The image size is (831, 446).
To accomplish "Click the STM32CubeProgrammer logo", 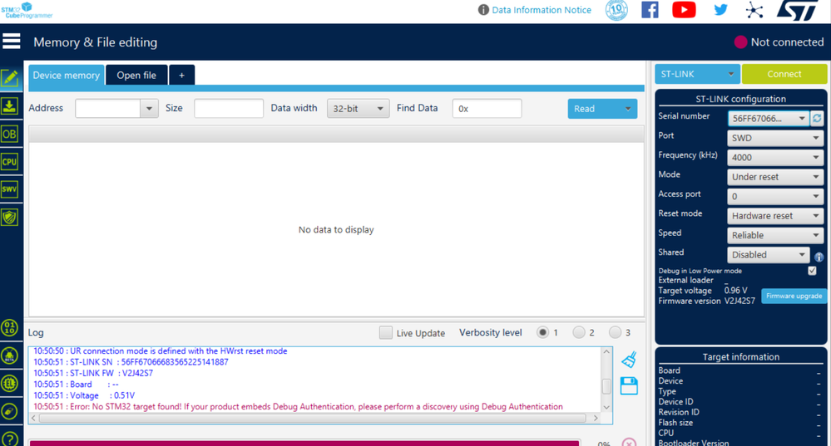I will point(27,10).
